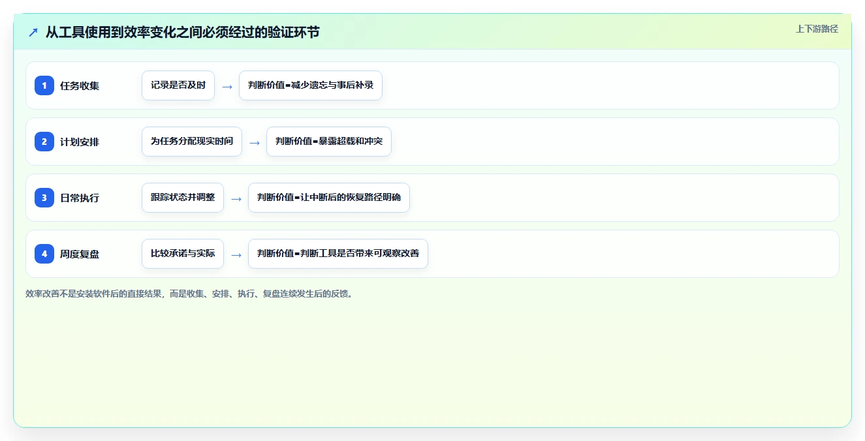865x441 pixels.
Task: Click the 判断价值=让中断后的恢复路径明确 chip
Action: (x=329, y=198)
